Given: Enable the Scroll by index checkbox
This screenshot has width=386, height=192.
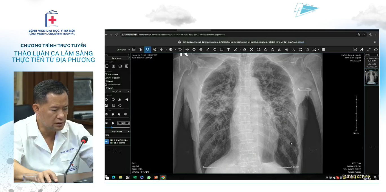Looking at the screenshot, I should coord(106,74).
